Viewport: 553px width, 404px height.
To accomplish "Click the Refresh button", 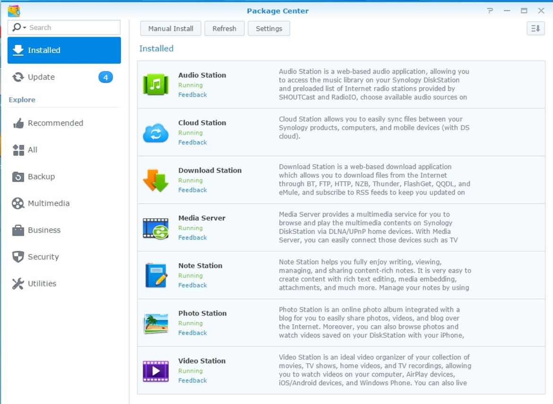I will tap(225, 28).
